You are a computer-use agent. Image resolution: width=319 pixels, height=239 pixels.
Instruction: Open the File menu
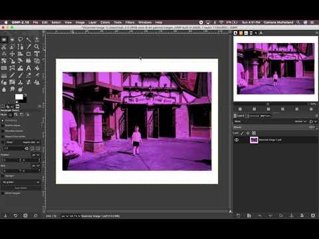click(x=35, y=23)
